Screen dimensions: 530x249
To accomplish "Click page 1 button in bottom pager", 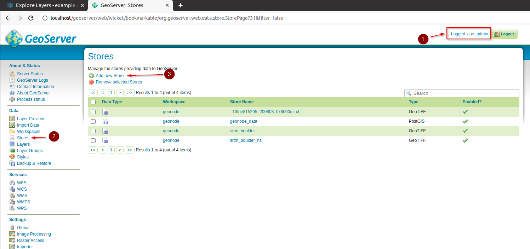I will [111, 150].
